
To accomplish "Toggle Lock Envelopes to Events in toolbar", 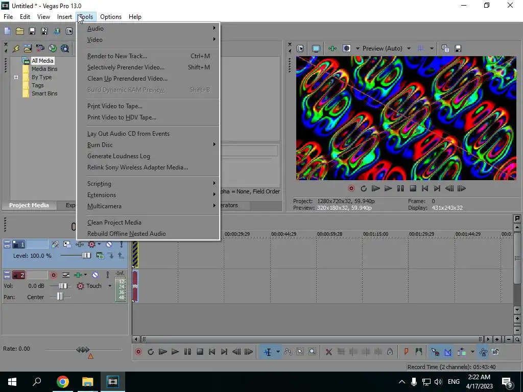I will [x=483, y=352].
